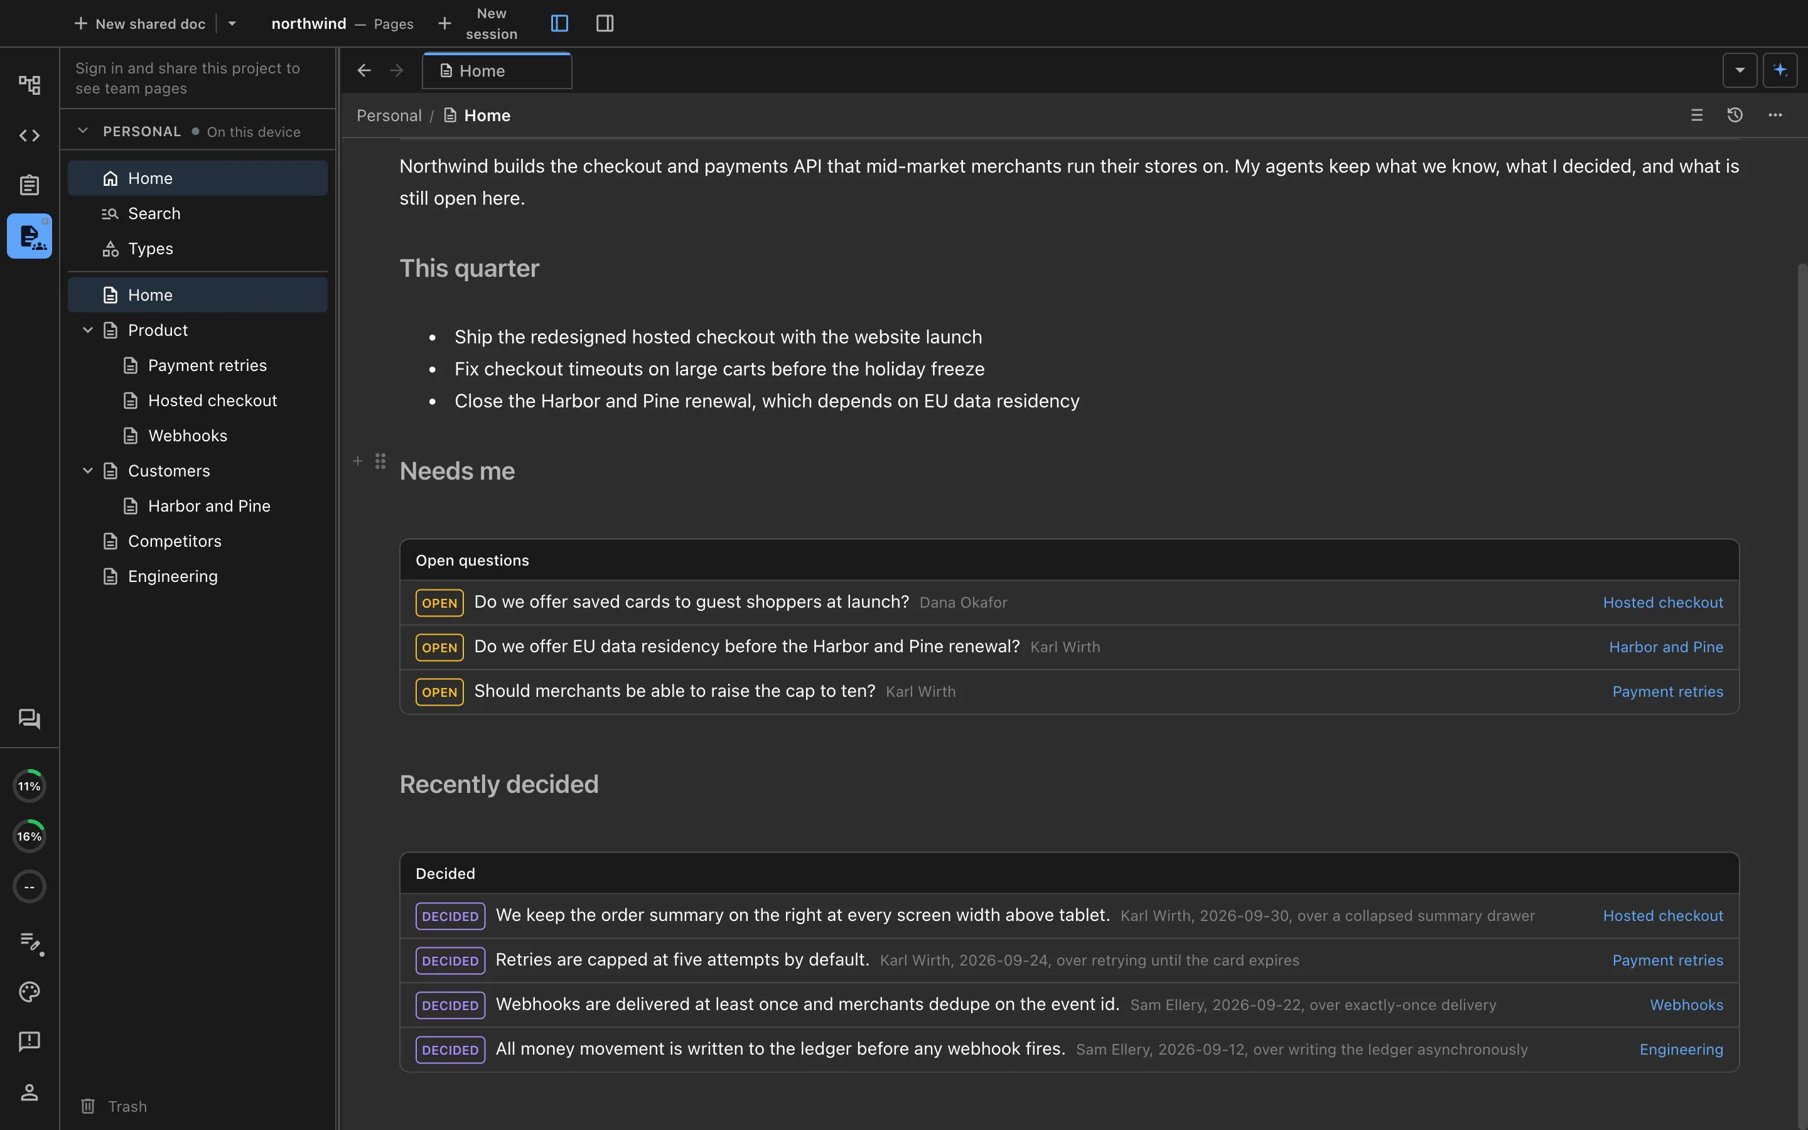Click the raise the cap to ten question
The height and width of the screenshot is (1130, 1808).
point(1069,691)
